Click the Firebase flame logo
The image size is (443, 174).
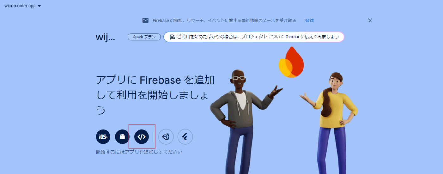click(x=291, y=62)
